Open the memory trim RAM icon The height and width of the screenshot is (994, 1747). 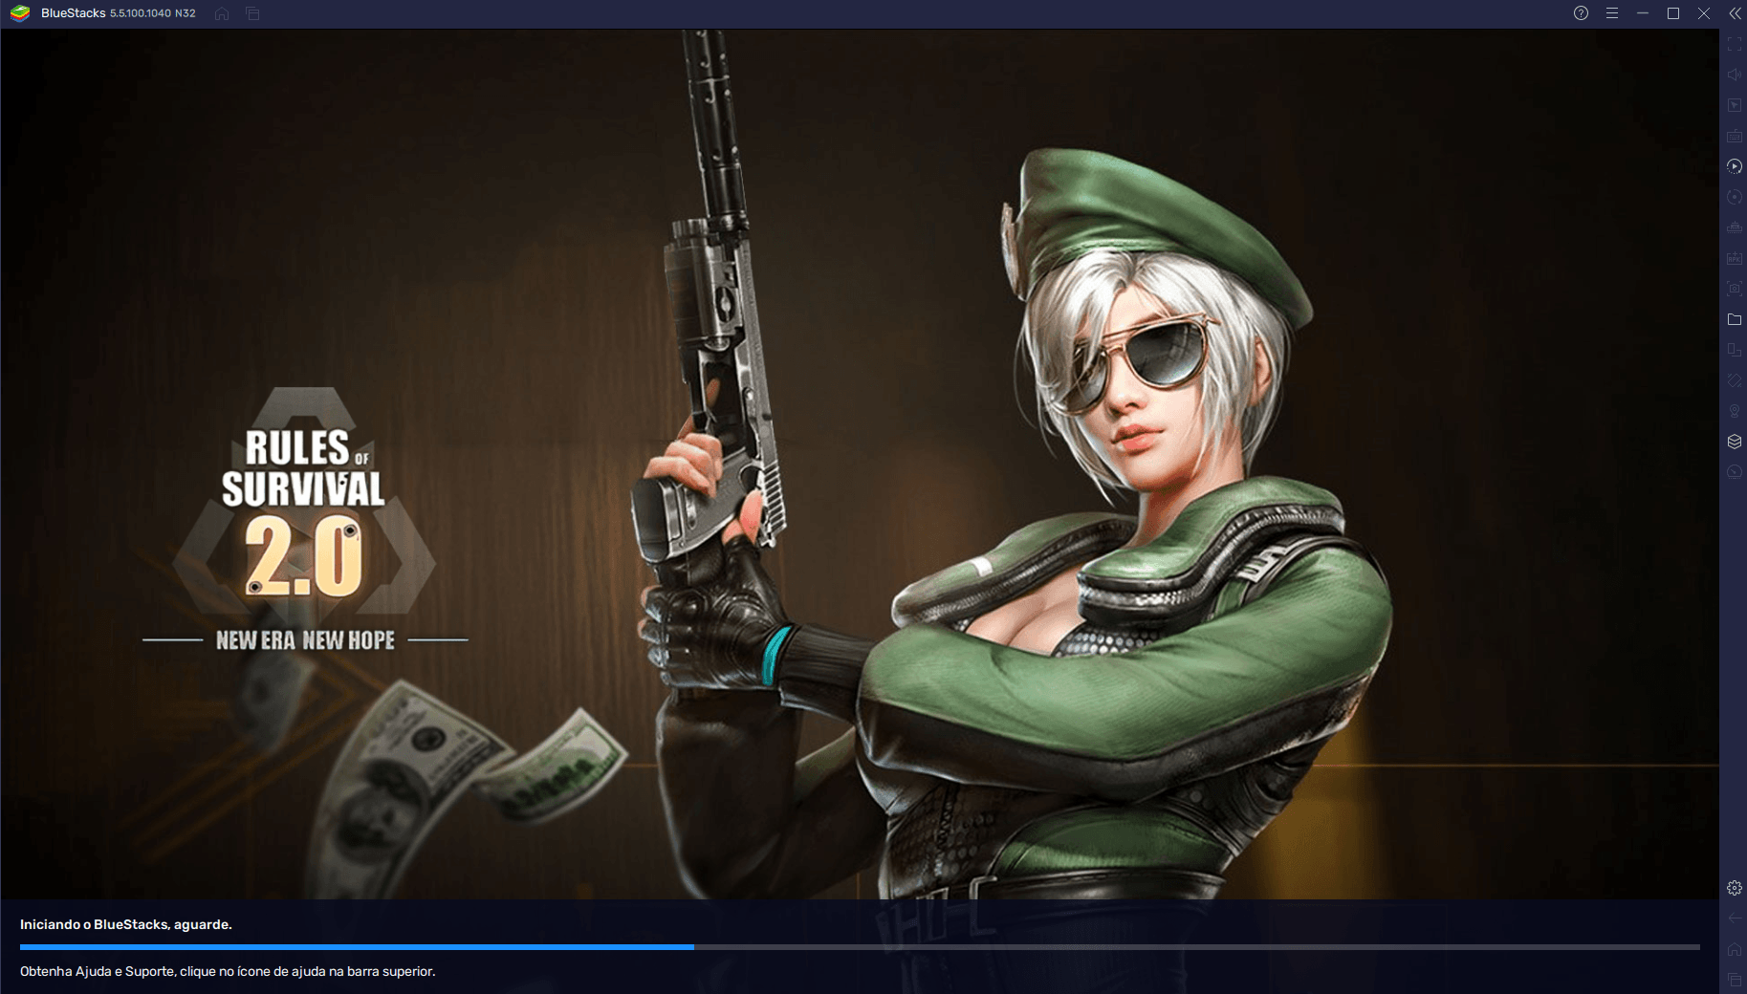1735,227
